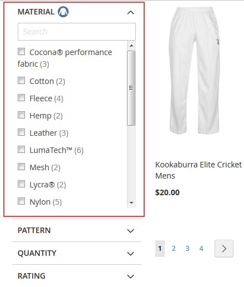Screen dimensions: 244x287
Task: Select the LumaTech checkbox
Action: click(x=21, y=150)
